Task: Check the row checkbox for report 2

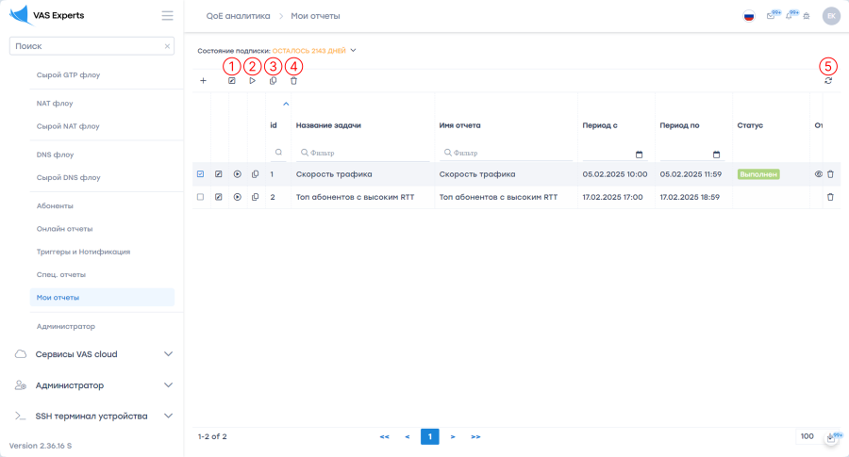Action: point(200,197)
